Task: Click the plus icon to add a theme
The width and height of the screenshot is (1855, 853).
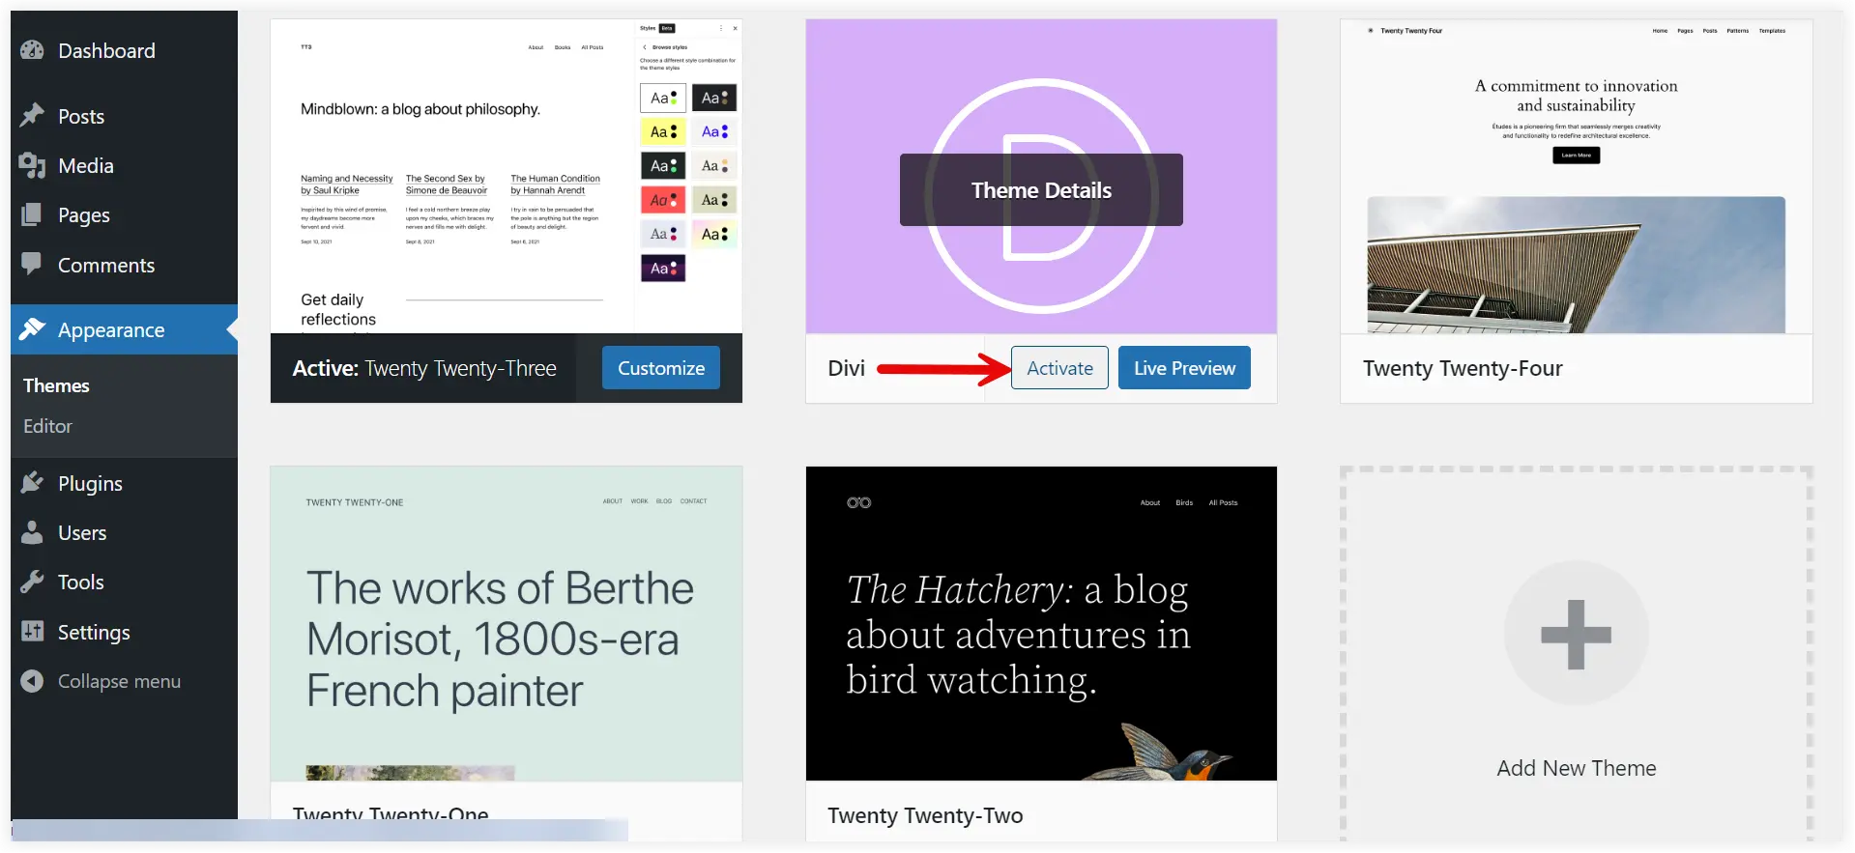Action: (x=1576, y=635)
